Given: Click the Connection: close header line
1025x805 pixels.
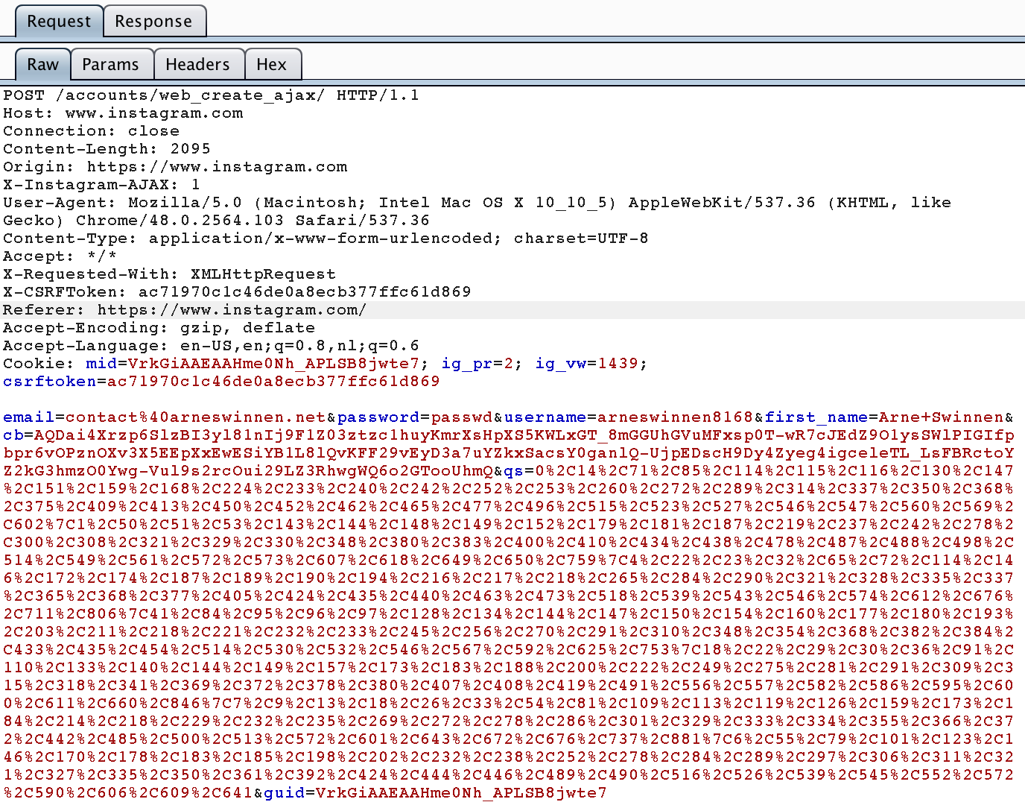Looking at the screenshot, I should tap(91, 131).
